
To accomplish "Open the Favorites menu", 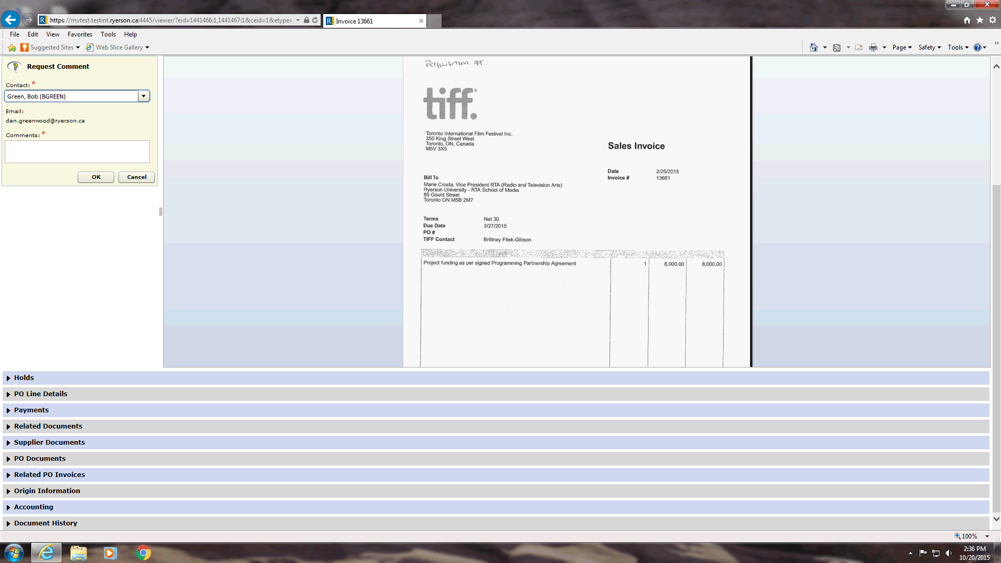I will pos(80,34).
